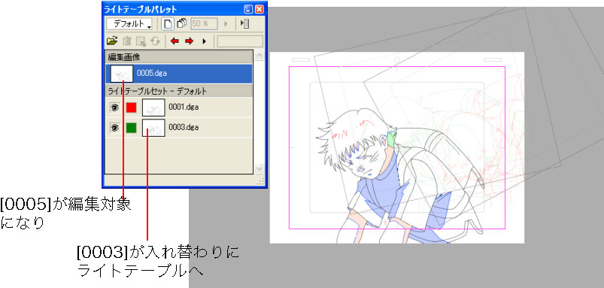Expand the arrow beside the 50 % field

click(226, 24)
